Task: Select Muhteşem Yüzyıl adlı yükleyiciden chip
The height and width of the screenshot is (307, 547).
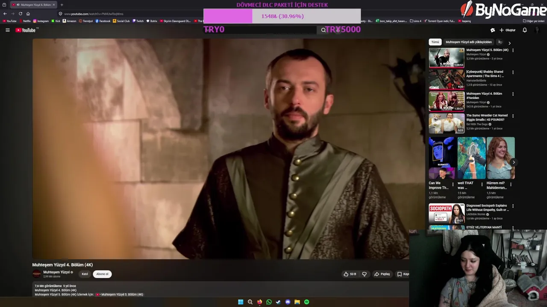Action: click(468, 42)
